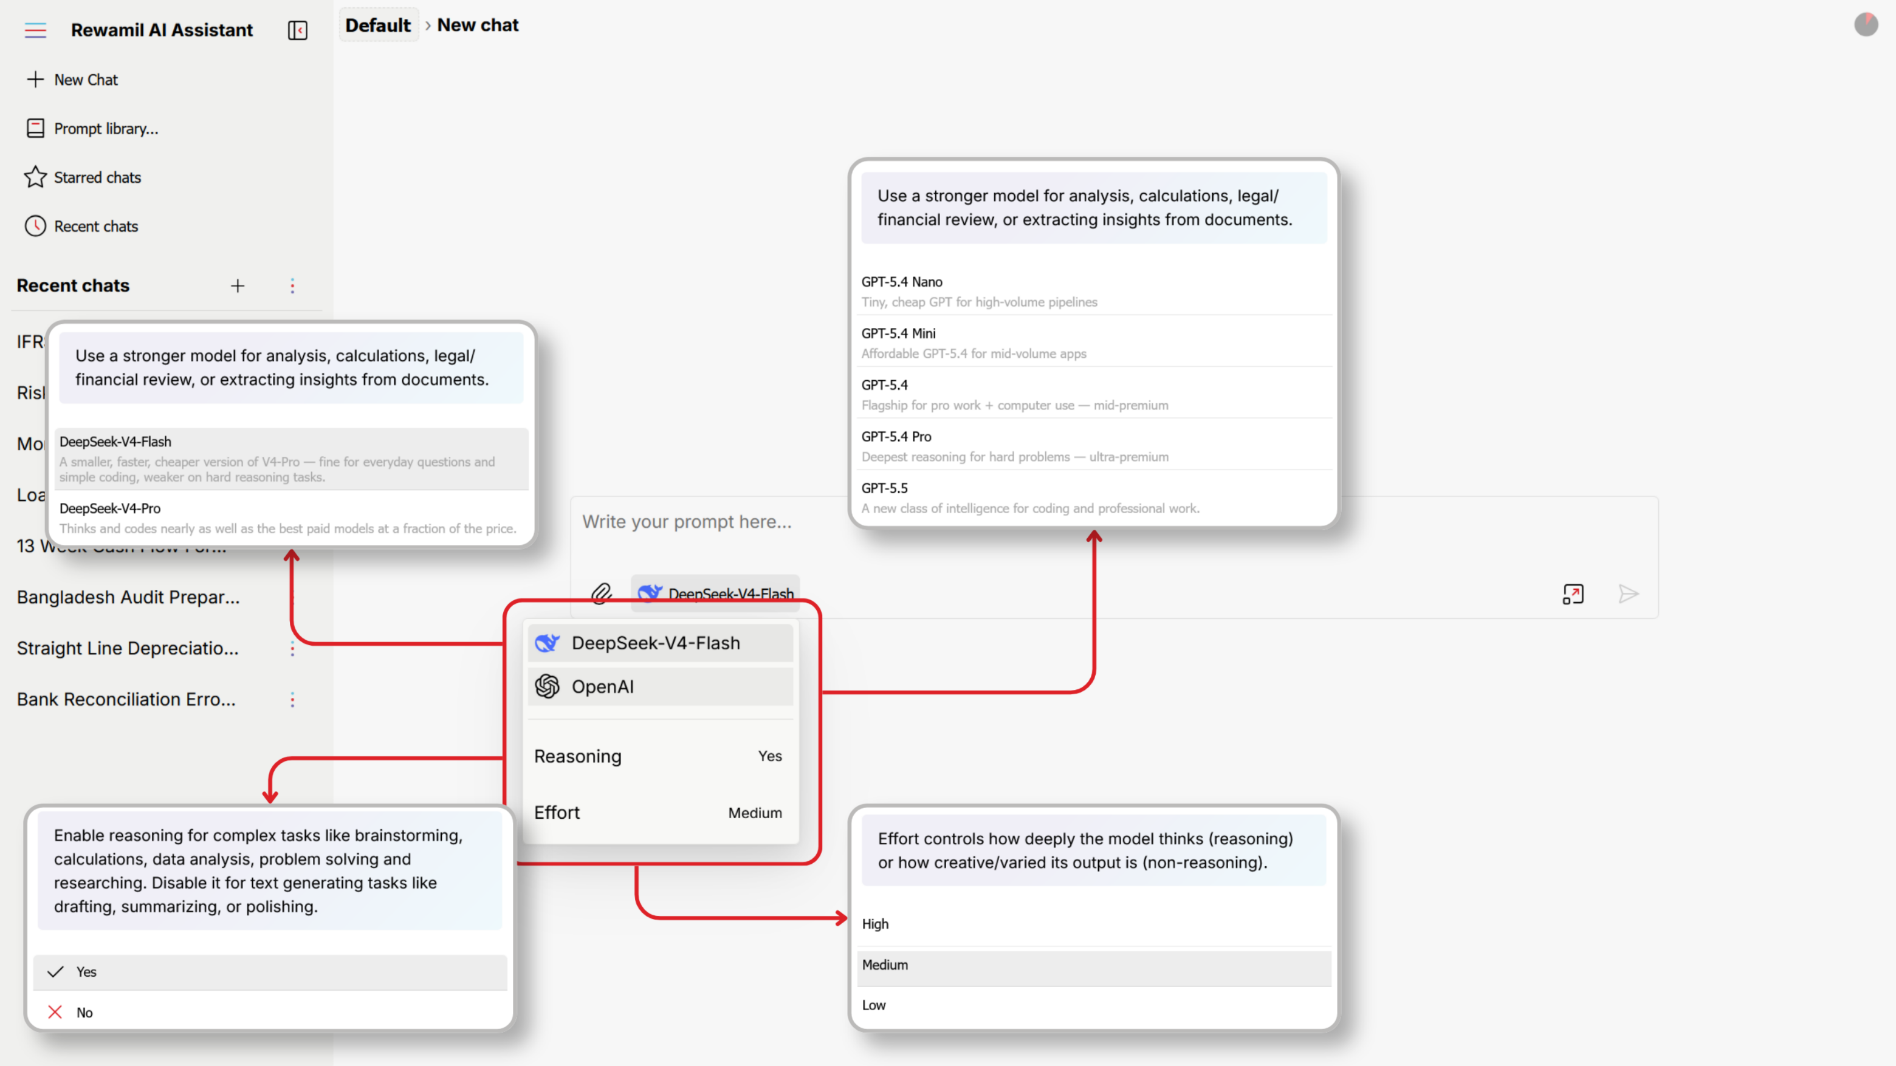The image size is (1896, 1066).
Task: Click the Rewamil AI Assistant title
Action: (161, 30)
